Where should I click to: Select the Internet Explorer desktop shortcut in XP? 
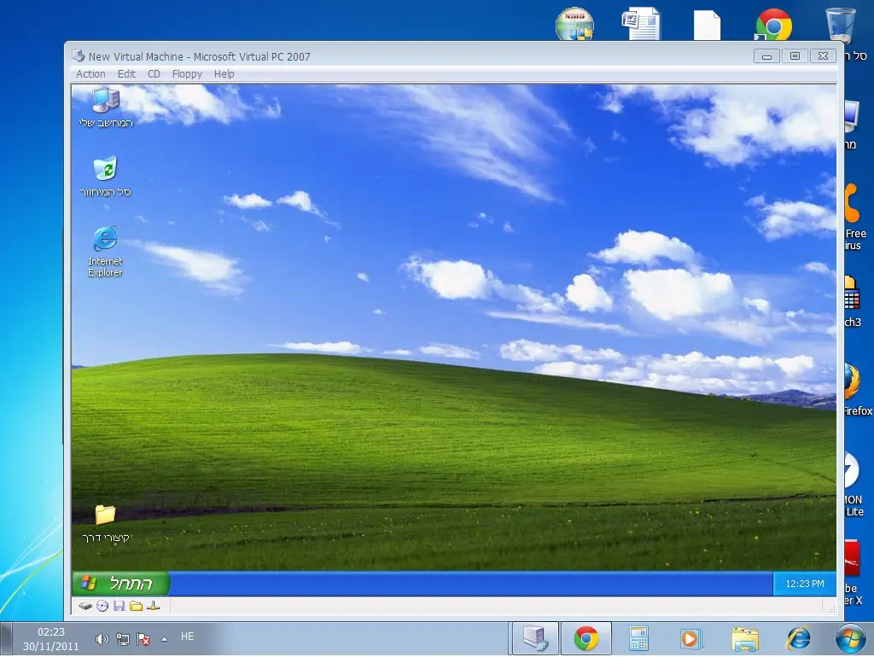tap(105, 240)
